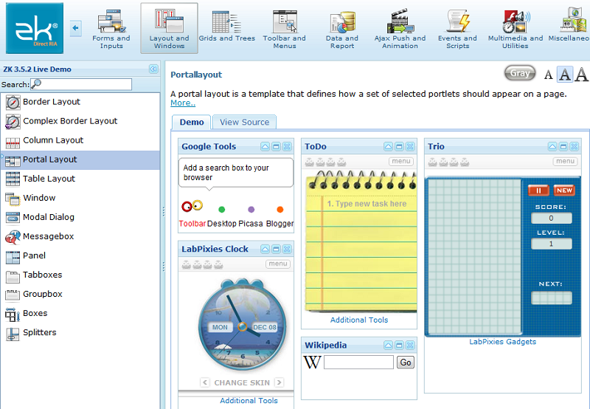This screenshot has width=590, height=409.
Task: Start a NEW Trio game
Action: coord(564,190)
